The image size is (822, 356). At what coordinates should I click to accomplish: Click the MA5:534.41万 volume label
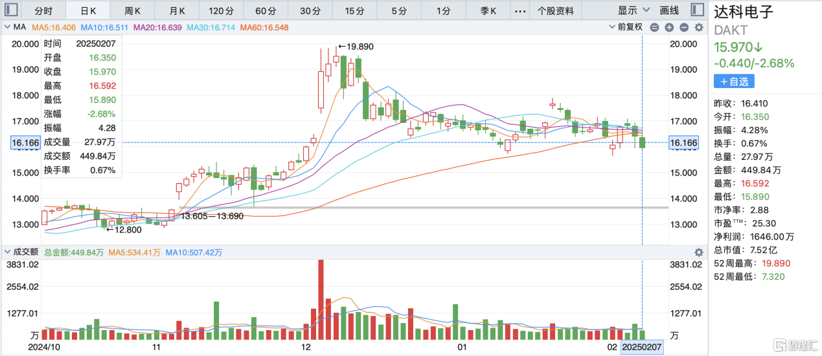(134, 252)
